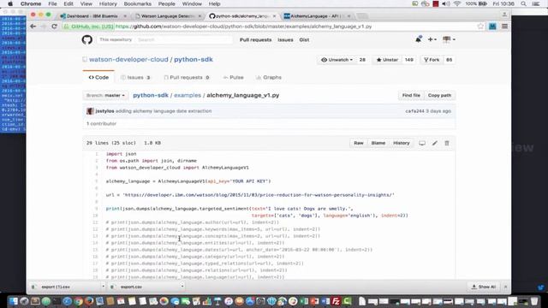
Task: Open the People menu
Action: pyautogui.click(x=166, y=3)
